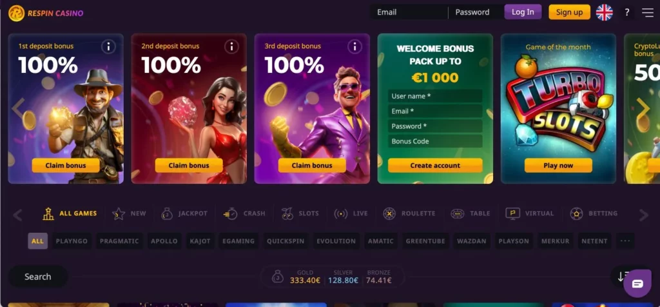Select the Roulette category
Screen dimensions: 660x307
tap(409, 213)
